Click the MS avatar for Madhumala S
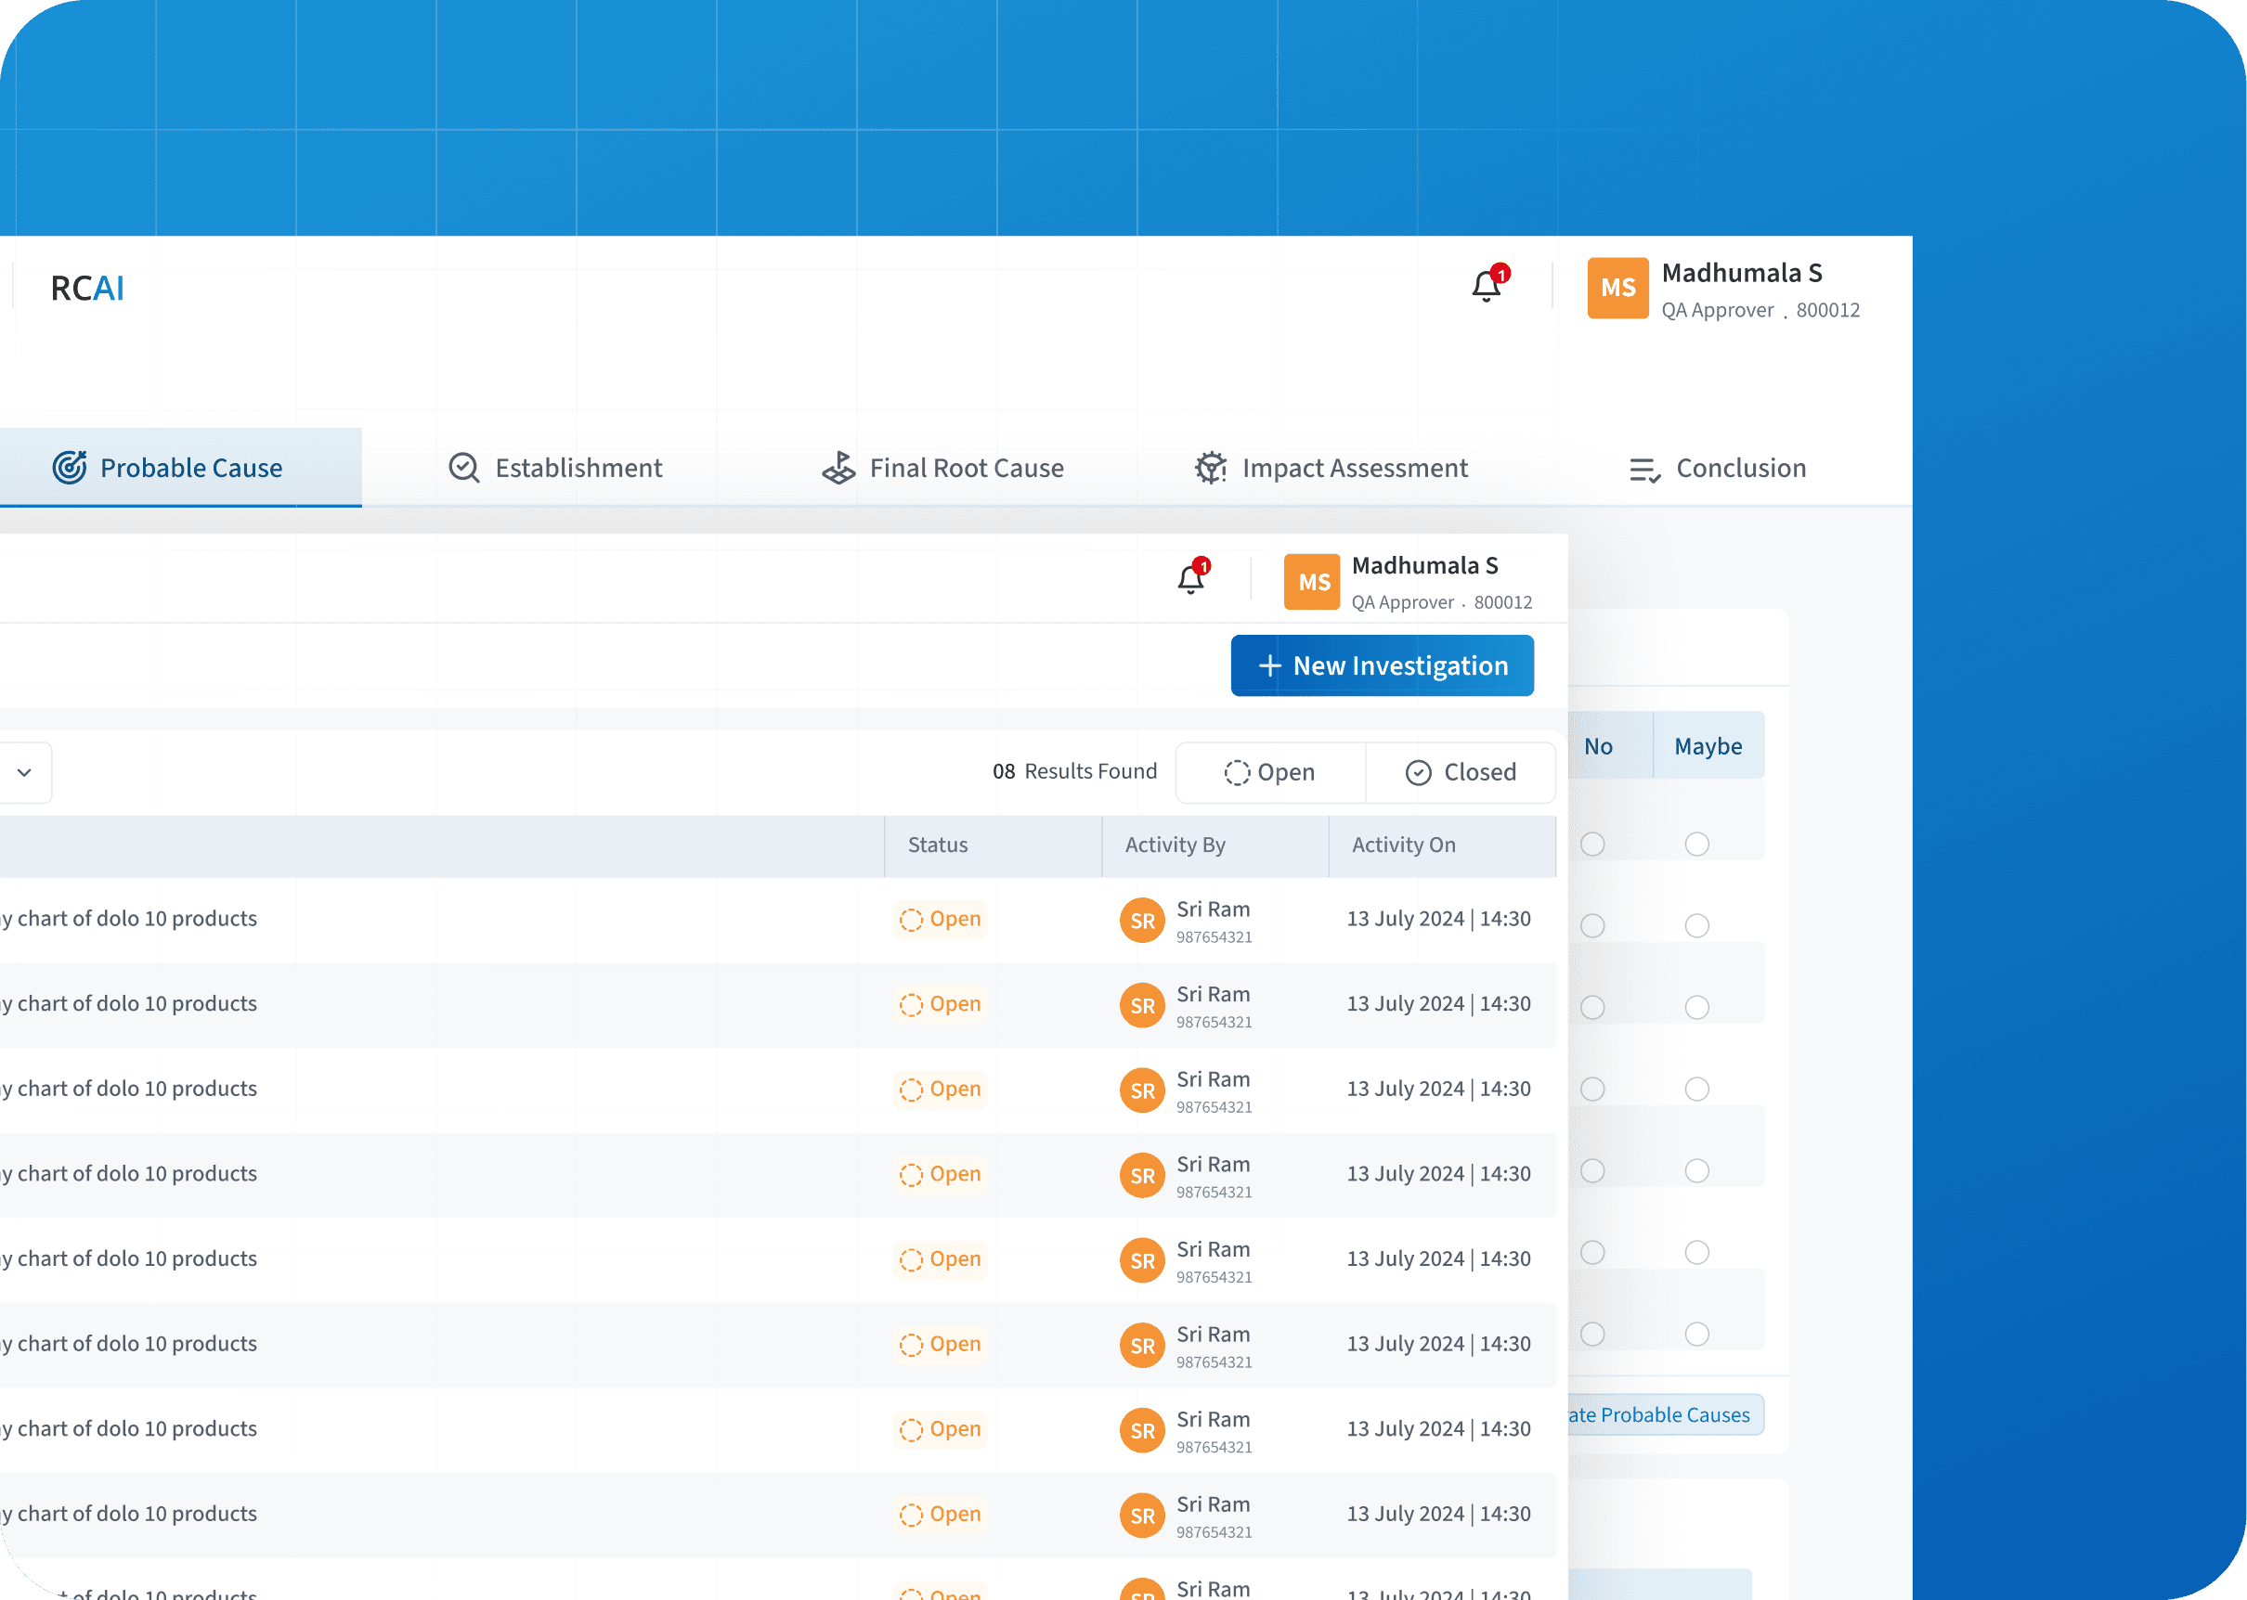The height and width of the screenshot is (1600, 2247). 1617,288
